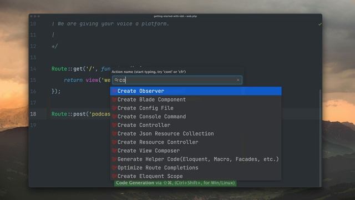355x200 pixels.
Task: Click Laravel icon beside Create Controller
Action: [x=114, y=125]
